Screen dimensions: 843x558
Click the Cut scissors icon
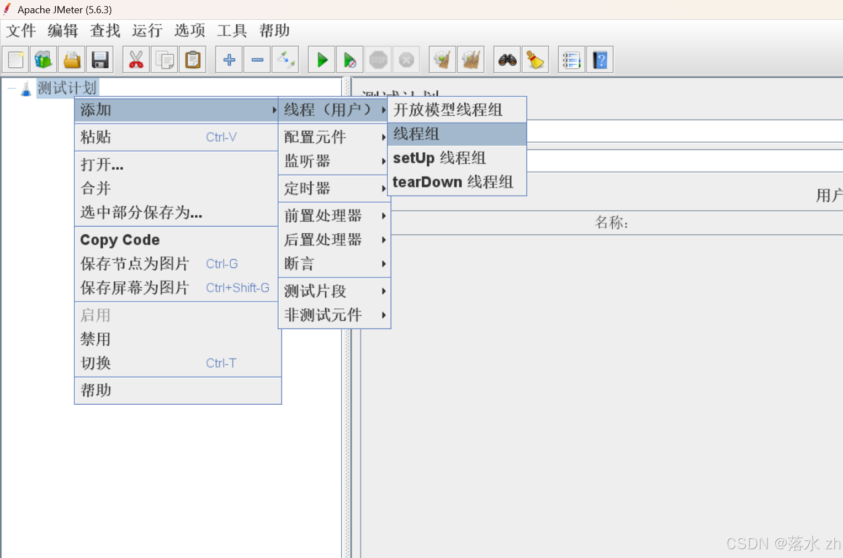pyautogui.click(x=136, y=60)
